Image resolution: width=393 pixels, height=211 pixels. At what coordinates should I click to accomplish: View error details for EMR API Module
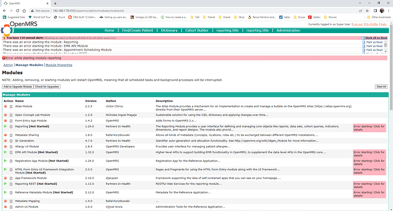tap(369, 154)
